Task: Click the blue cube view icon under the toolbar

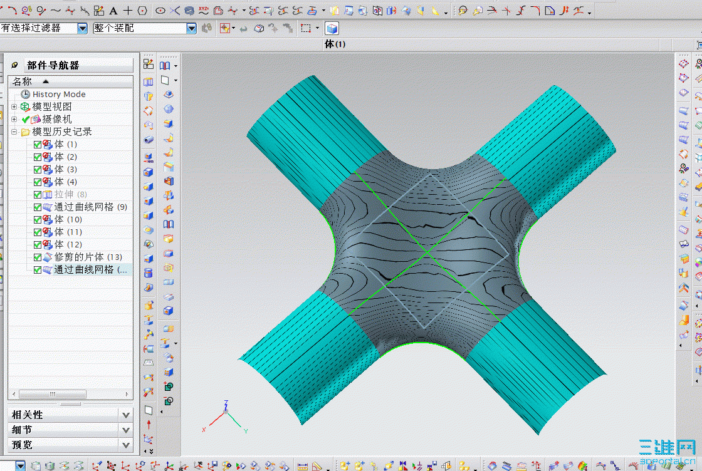Action: tap(332, 28)
